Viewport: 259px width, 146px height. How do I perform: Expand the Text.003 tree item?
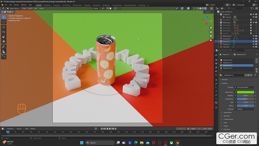(x=218, y=47)
